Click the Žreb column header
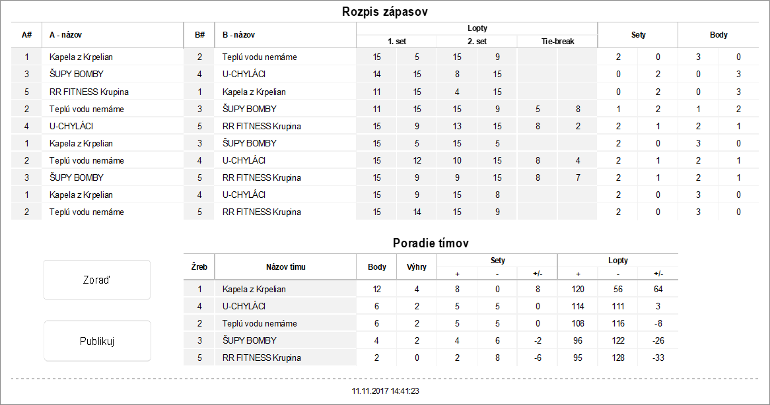 tap(199, 267)
